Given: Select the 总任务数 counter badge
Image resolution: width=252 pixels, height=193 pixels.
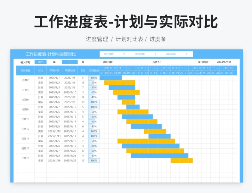Looking at the screenshot, I should pyautogui.click(x=113, y=54).
